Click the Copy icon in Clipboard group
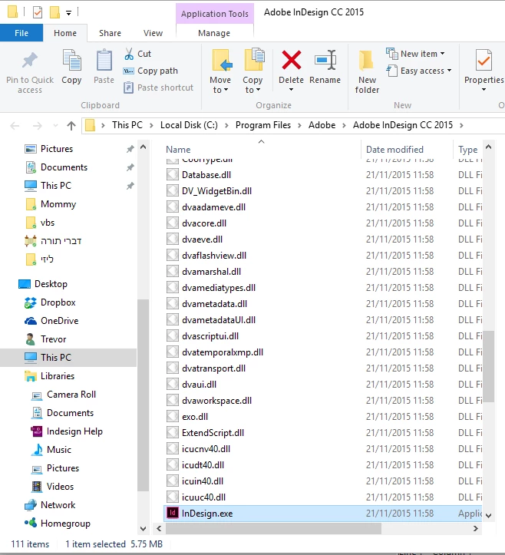Screen dimensions: 505x555 coord(72,60)
